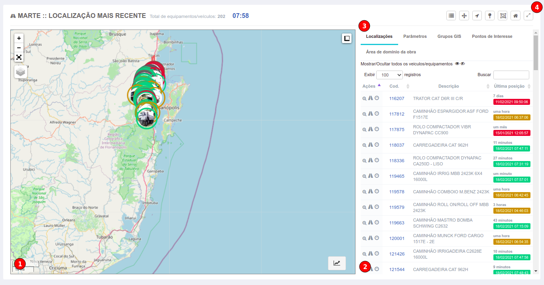
Task: Zoom in on the map
Action: pyautogui.click(x=19, y=38)
